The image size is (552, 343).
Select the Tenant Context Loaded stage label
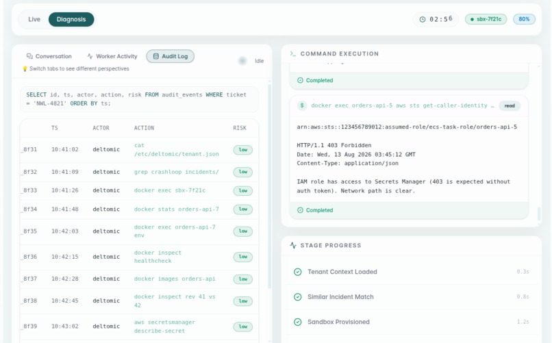coord(342,272)
